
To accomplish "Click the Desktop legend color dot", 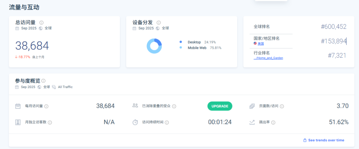I will tap(181, 42).
